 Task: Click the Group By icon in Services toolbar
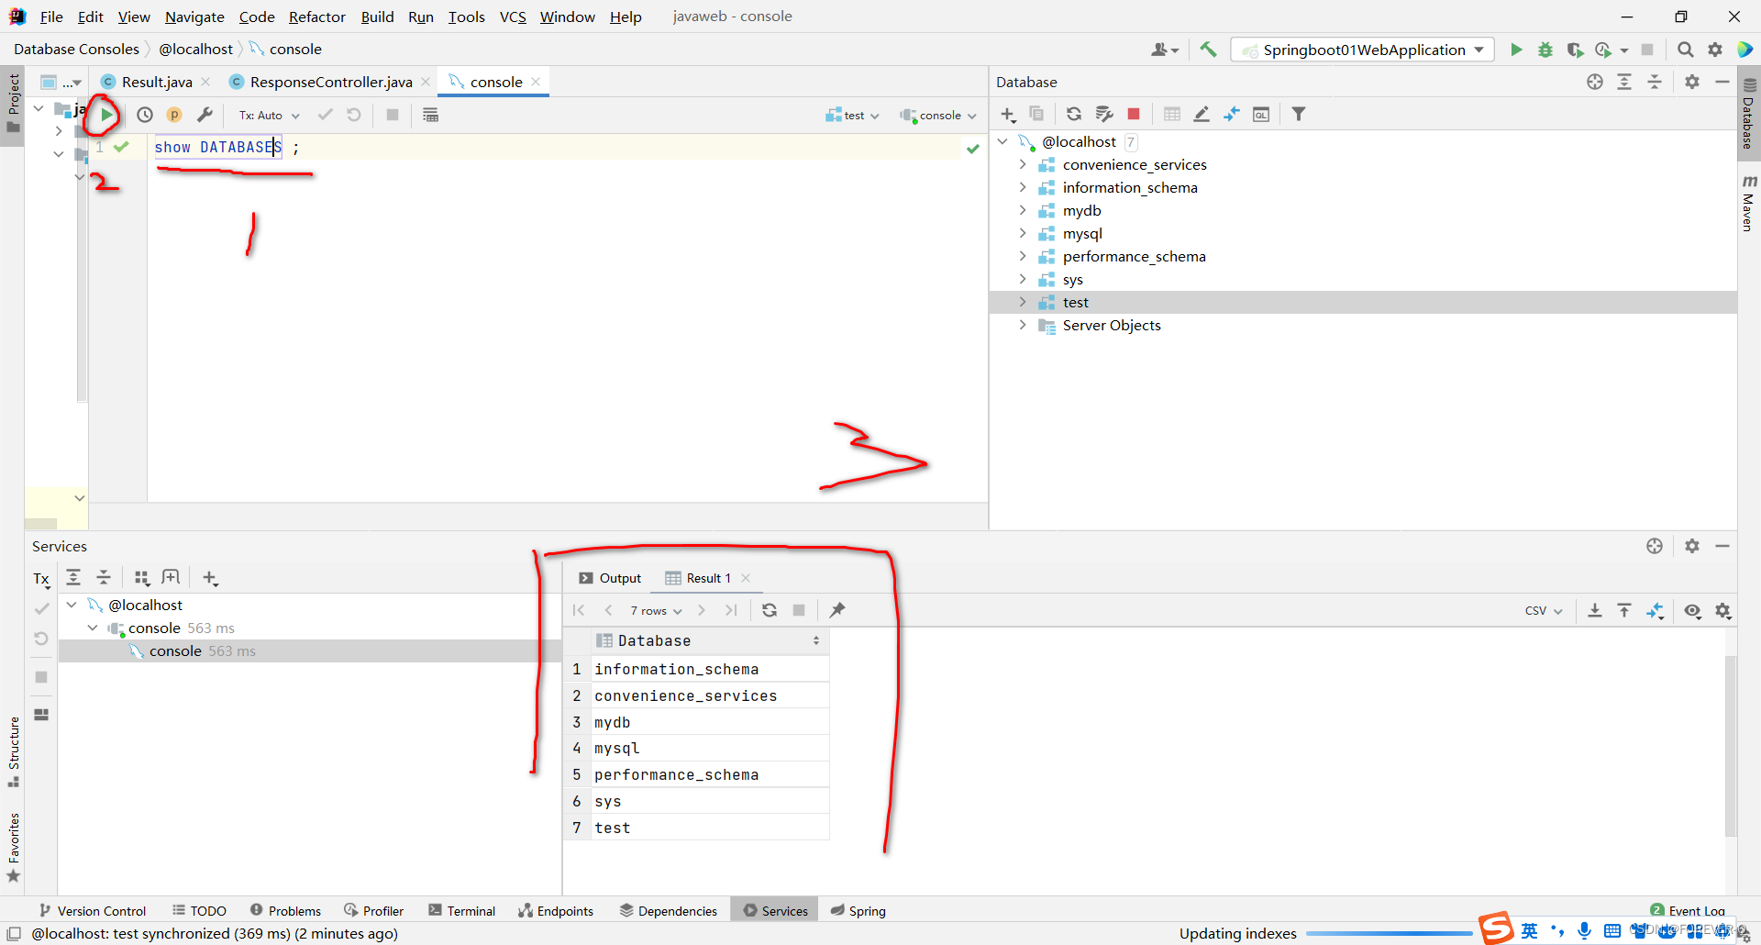point(141,577)
